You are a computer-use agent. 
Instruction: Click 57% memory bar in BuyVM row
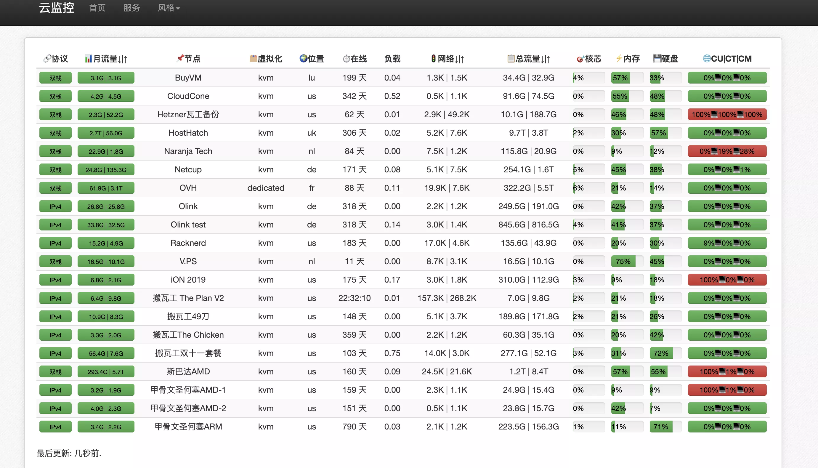coord(627,78)
